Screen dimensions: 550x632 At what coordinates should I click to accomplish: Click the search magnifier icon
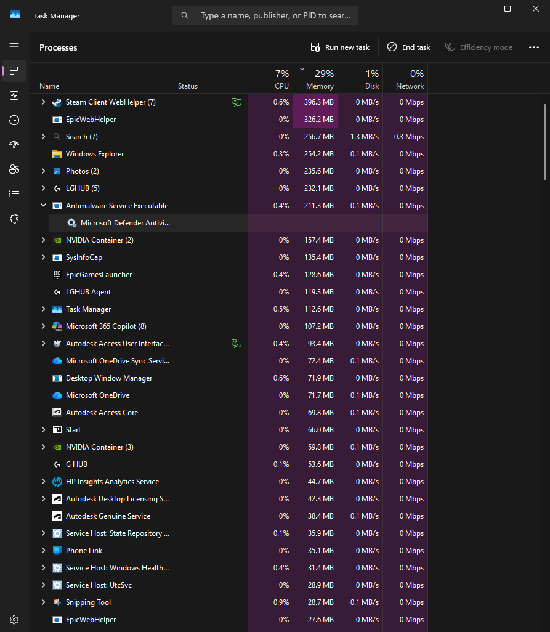click(185, 16)
